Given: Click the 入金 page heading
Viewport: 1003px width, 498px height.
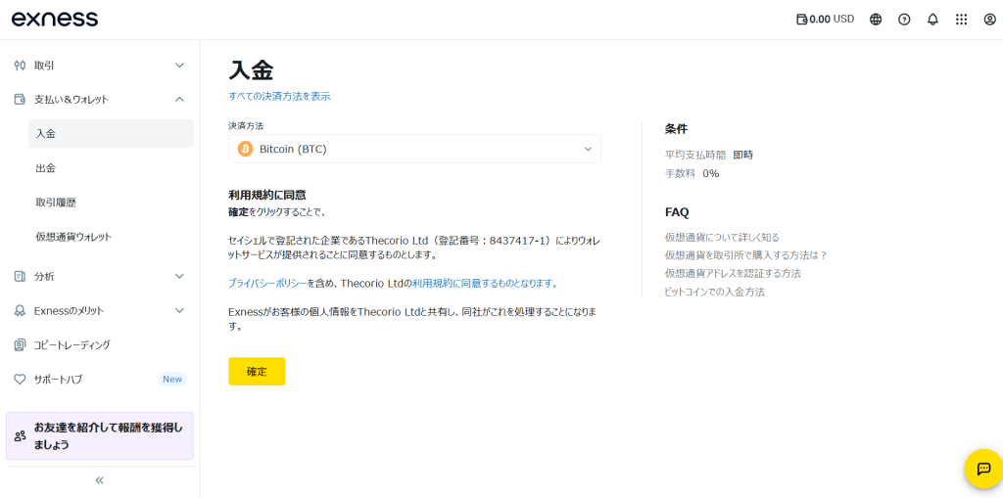Looking at the screenshot, I should (x=251, y=70).
